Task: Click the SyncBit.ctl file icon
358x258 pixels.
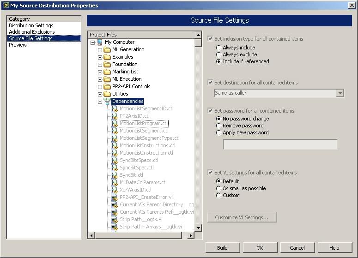Action: point(114,175)
